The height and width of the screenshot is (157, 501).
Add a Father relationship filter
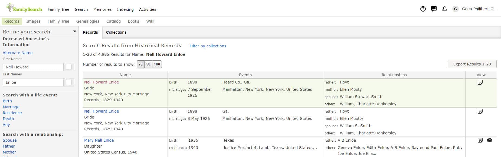[9, 146]
